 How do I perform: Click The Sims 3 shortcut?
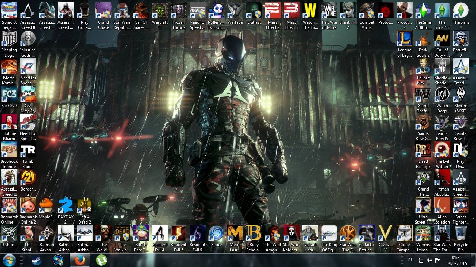pos(442,10)
